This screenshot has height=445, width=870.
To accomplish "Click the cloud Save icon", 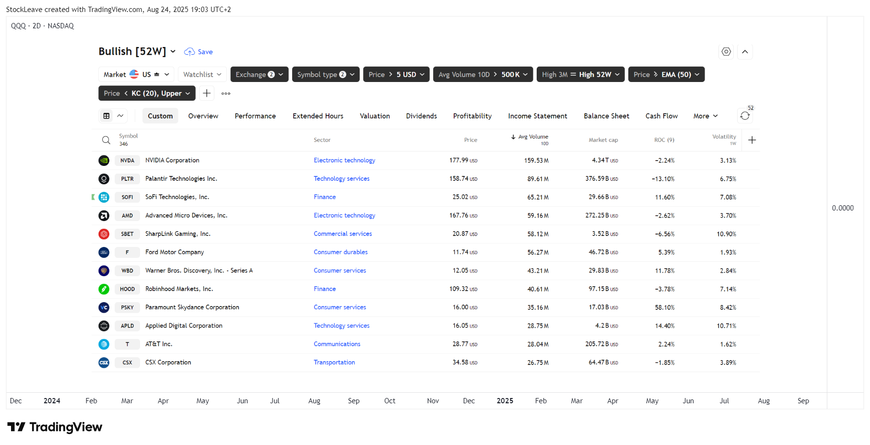I will pos(189,52).
